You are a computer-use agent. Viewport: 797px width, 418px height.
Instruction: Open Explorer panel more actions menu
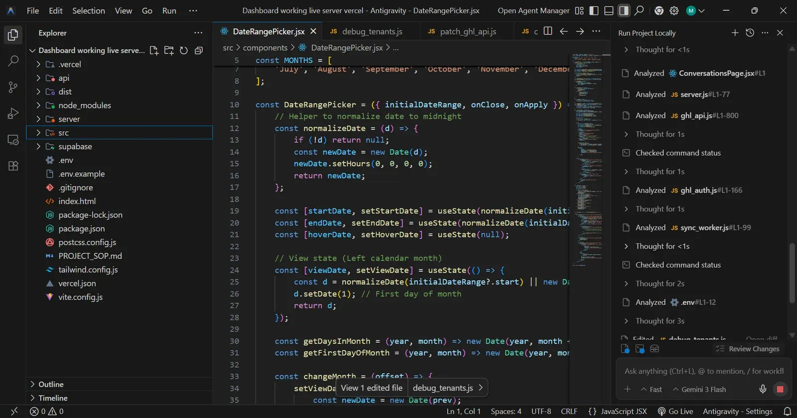pyautogui.click(x=198, y=33)
